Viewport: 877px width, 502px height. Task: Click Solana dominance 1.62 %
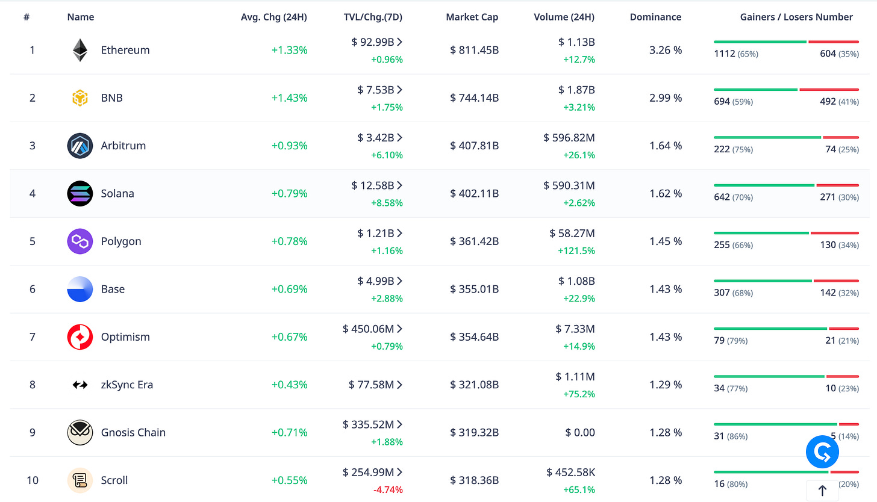tap(666, 193)
